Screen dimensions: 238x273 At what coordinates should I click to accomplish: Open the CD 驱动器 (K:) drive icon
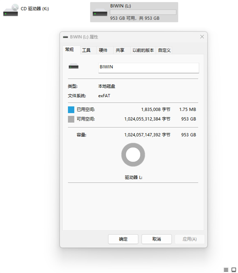tap(11, 9)
